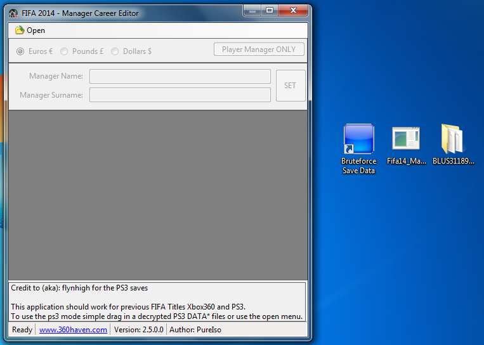Click the 'Manager Name:' label
This screenshot has width=484, height=345.
[56, 76]
